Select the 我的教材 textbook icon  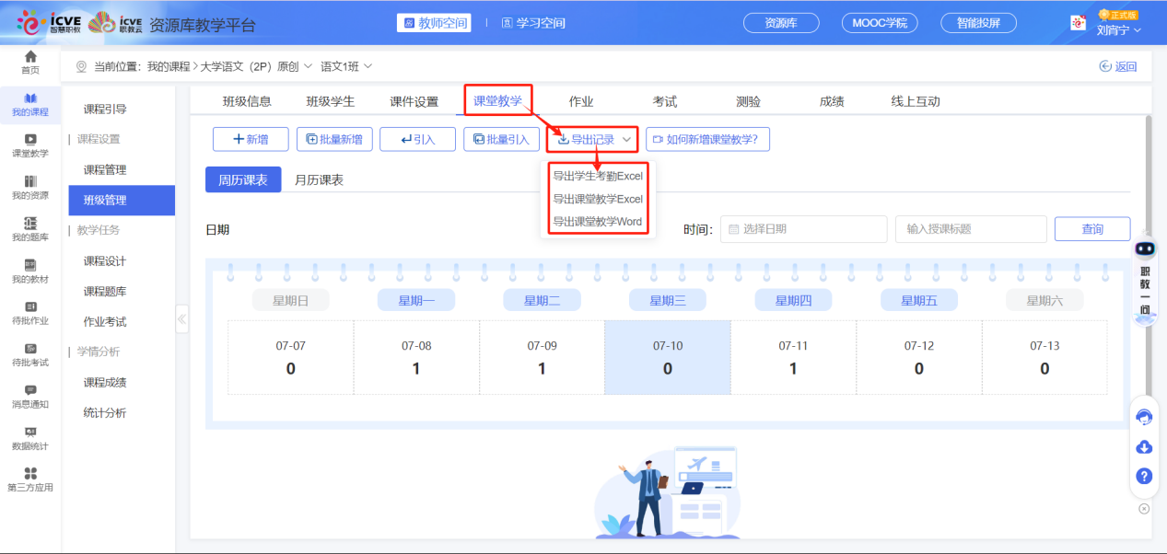pos(30,265)
